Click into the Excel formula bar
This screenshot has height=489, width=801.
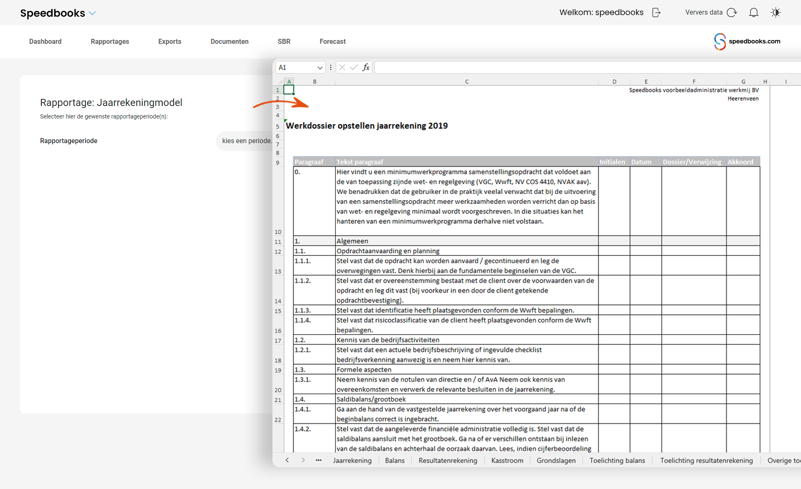click(587, 67)
